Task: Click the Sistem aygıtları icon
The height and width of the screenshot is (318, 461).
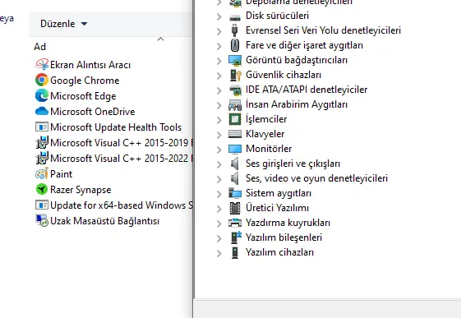Action: [x=235, y=193]
